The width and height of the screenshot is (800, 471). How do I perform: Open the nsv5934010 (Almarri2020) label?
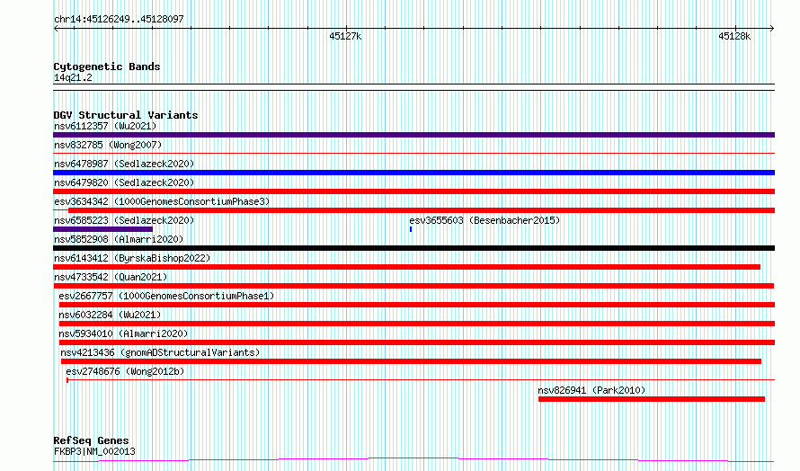123,333
